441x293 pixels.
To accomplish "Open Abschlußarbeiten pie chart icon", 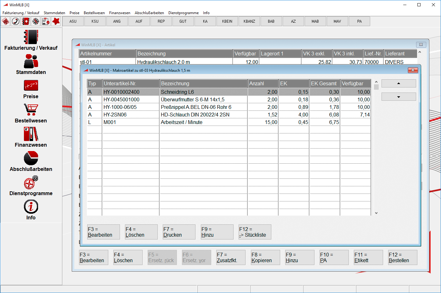I will click(31, 158).
